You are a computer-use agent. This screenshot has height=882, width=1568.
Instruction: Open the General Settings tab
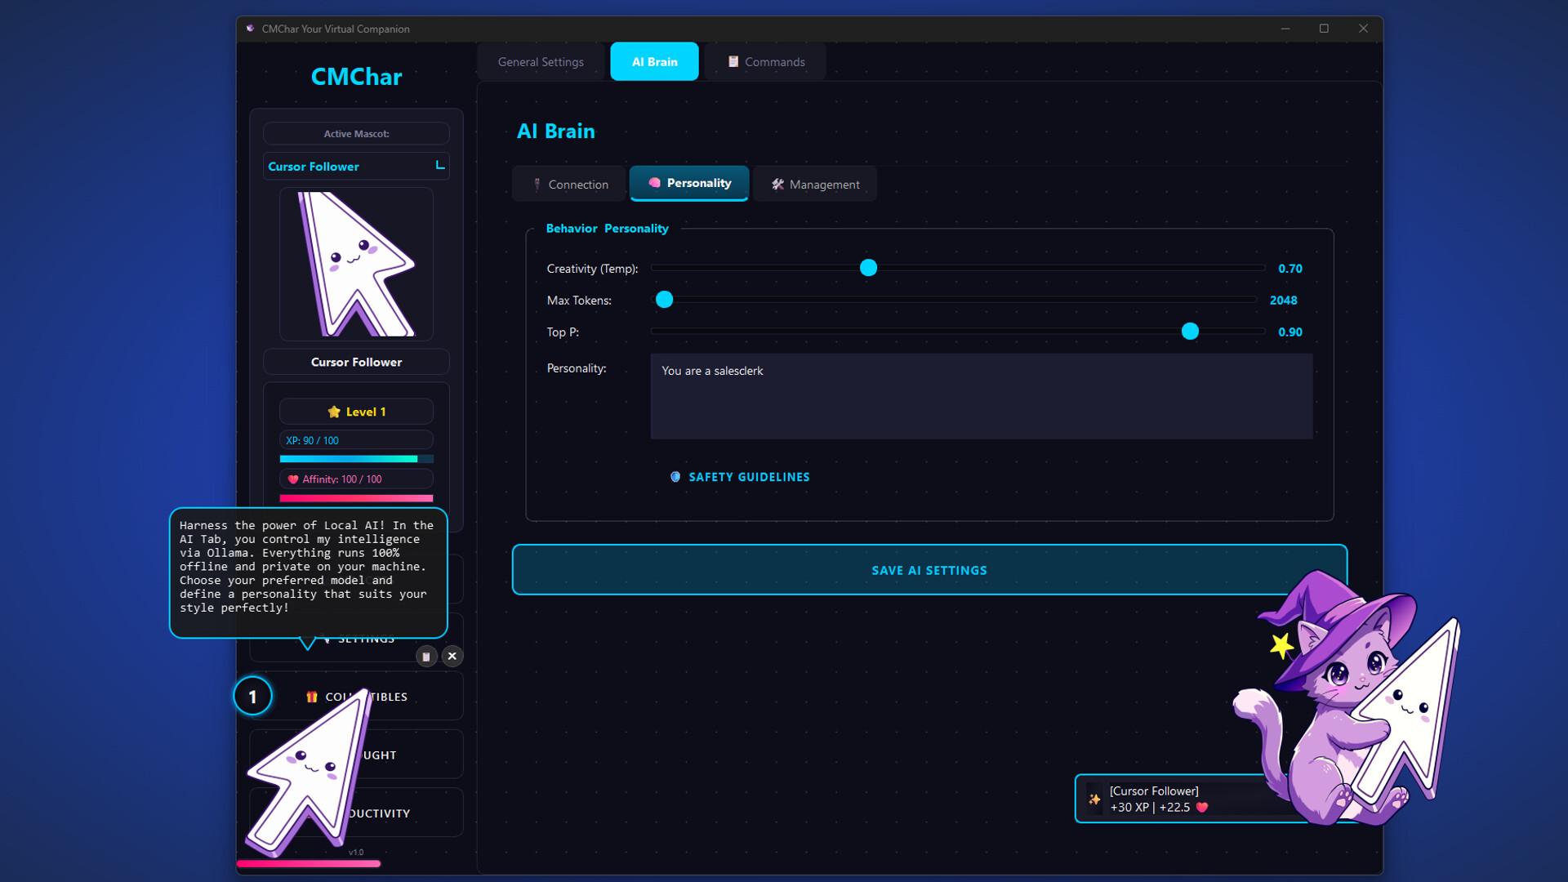pos(541,61)
